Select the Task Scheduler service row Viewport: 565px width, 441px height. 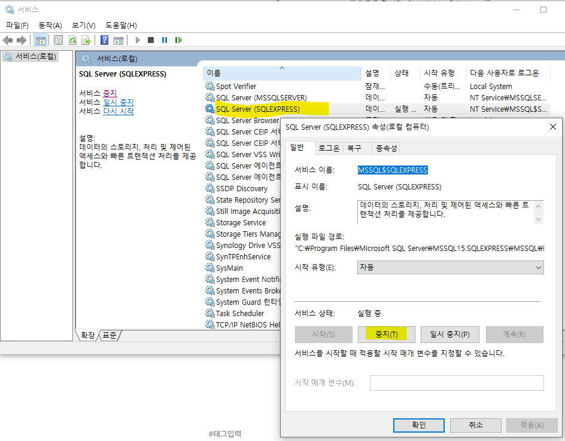point(242,313)
